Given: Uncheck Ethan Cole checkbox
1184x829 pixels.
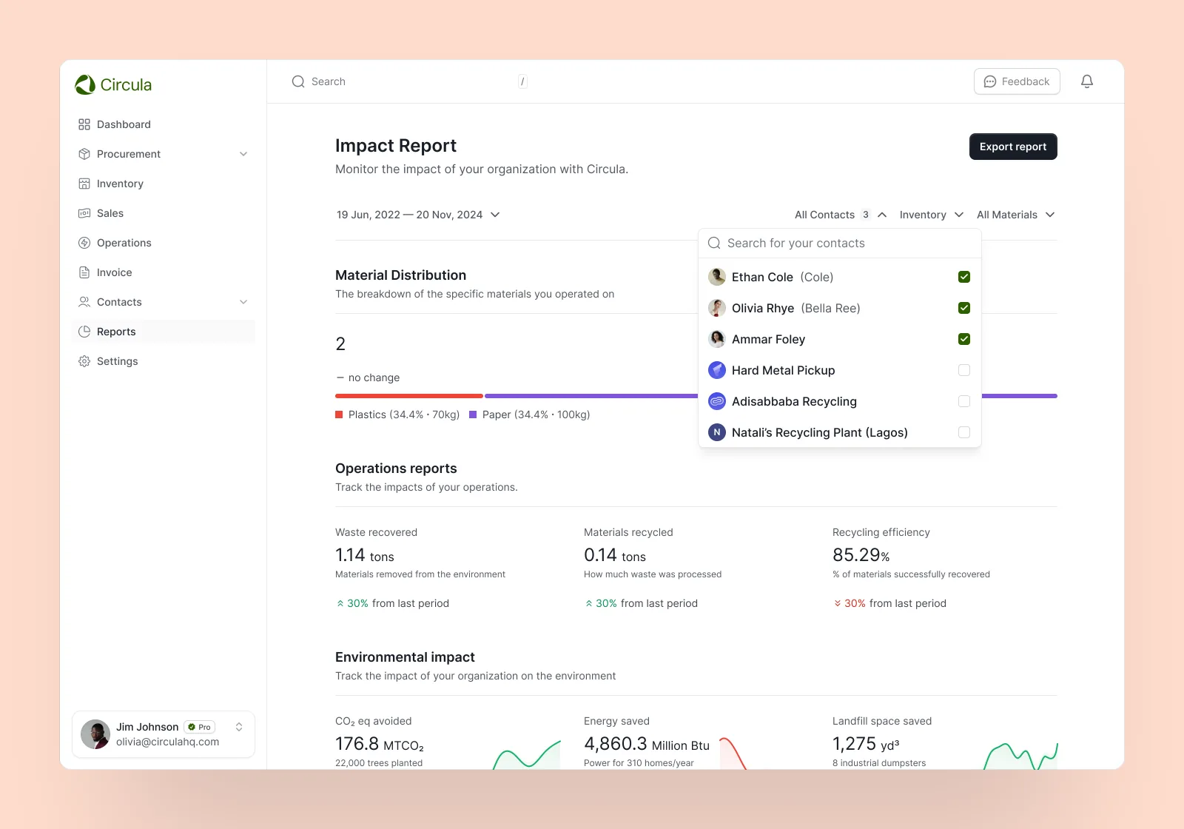Looking at the screenshot, I should pyautogui.click(x=964, y=277).
